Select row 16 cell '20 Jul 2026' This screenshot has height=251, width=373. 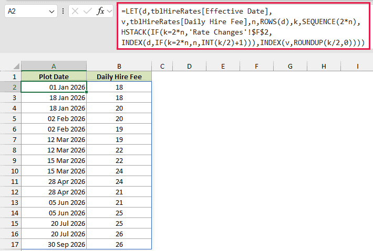[x=54, y=234]
